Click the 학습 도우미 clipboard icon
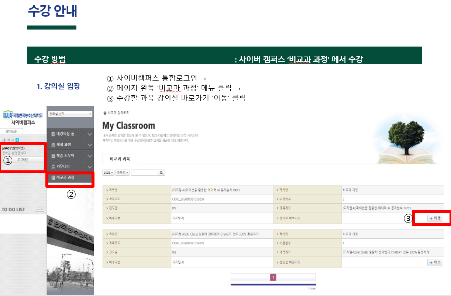The height and width of the screenshot is (296, 451). pos(54,156)
